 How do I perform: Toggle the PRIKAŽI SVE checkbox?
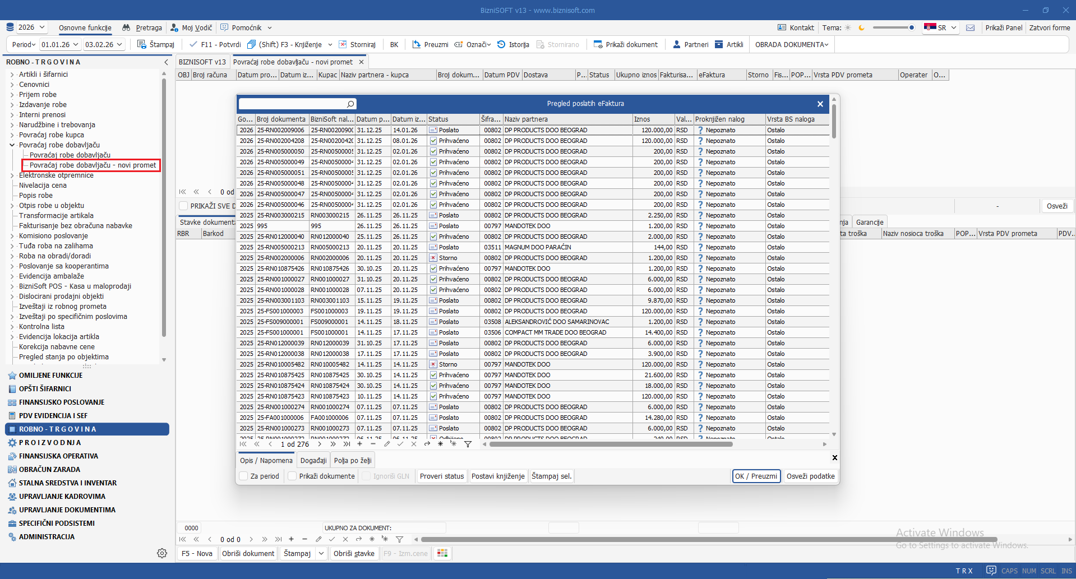(183, 206)
